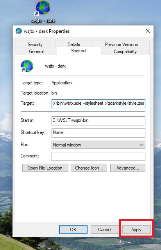Focus the Shortcut key field
This screenshot has width=161, height=250.
point(98,133)
